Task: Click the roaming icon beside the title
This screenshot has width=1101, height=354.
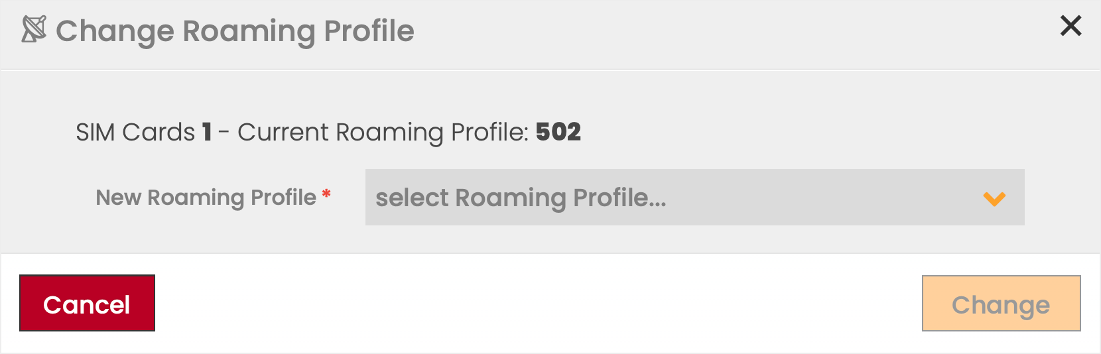Action: click(34, 29)
